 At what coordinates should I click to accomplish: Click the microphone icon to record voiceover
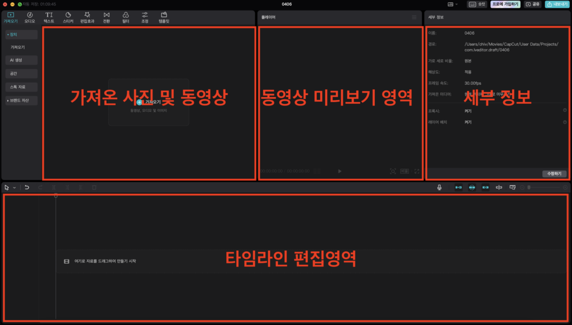pos(440,188)
